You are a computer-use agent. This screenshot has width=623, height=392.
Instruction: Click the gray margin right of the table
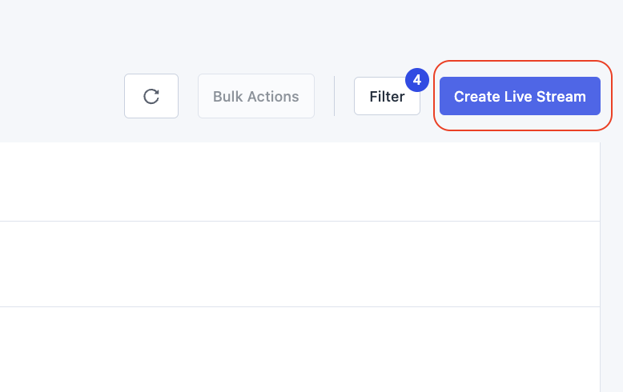[x=612, y=267]
